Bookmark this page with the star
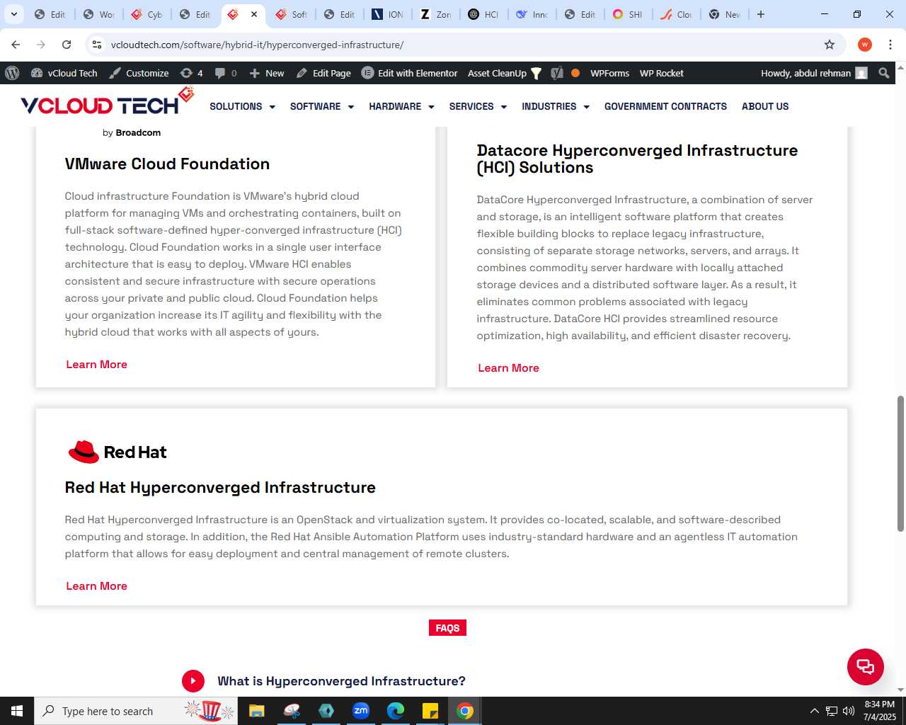This screenshot has width=906, height=725. tap(830, 45)
